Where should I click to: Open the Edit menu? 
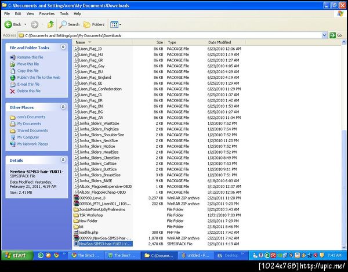click(x=18, y=13)
